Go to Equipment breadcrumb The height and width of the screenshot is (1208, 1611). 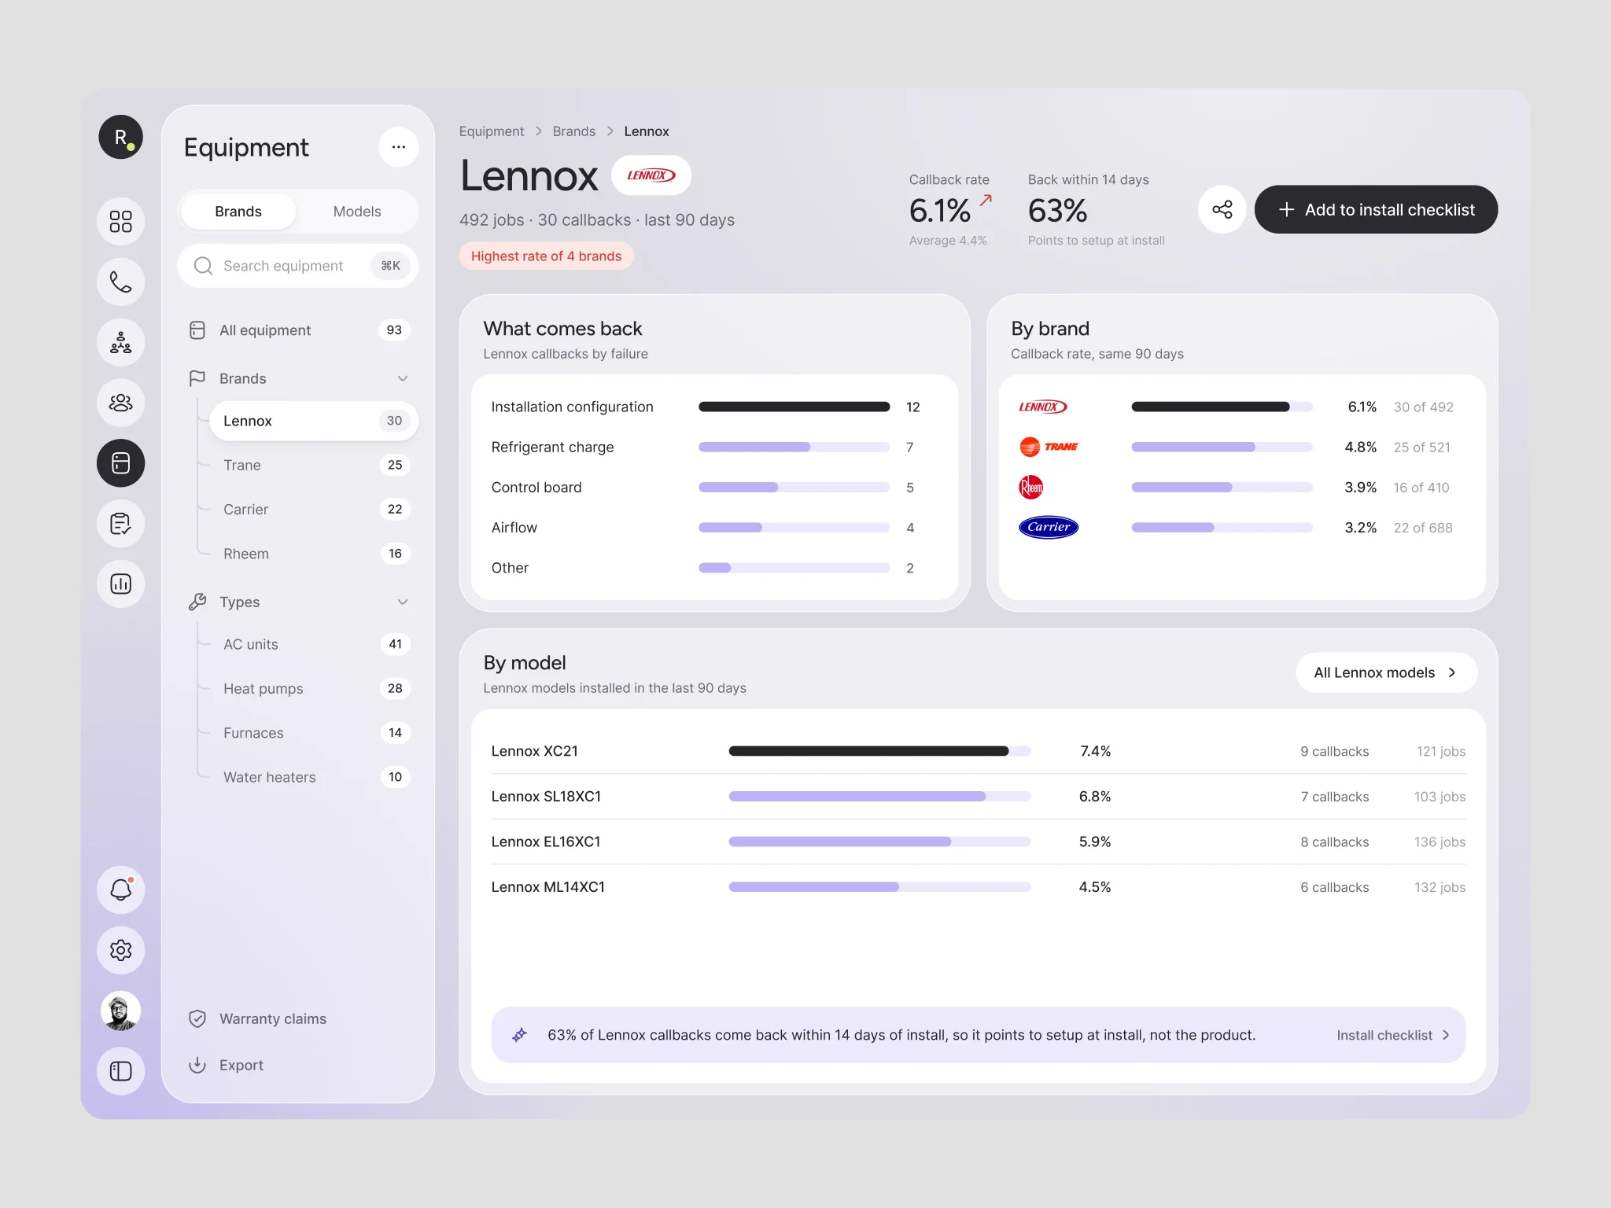[492, 131]
